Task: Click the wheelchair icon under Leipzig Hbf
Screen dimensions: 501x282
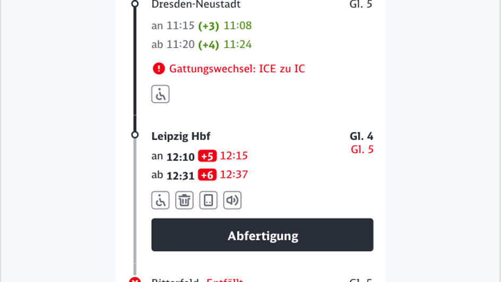Action: pyautogui.click(x=160, y=200)
